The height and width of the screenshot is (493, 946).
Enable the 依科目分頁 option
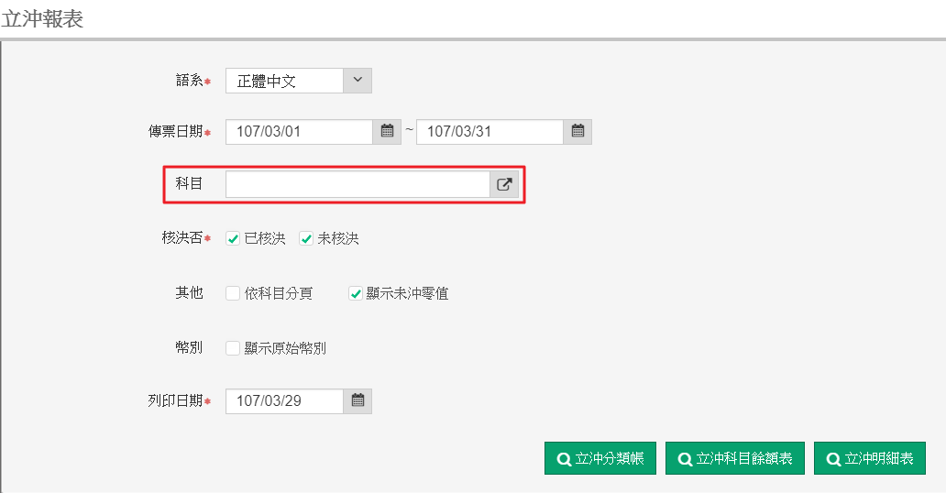tap(233, 293)
